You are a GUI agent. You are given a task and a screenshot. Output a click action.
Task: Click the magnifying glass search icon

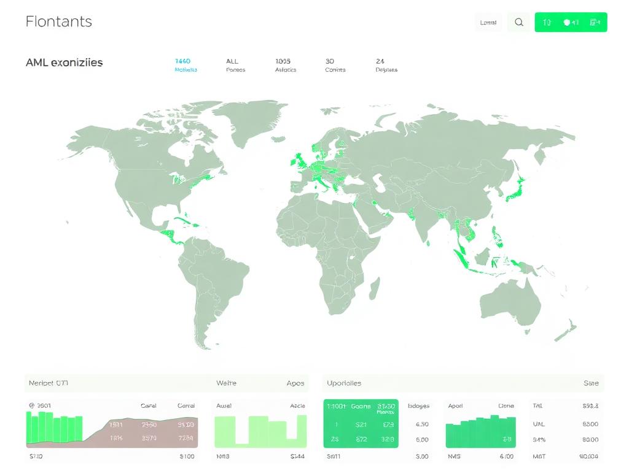(x=519, y=23)
